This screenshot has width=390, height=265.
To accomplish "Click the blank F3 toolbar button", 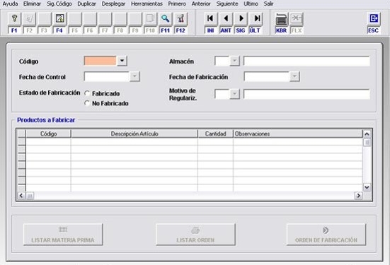I will (x=45, y=18).
